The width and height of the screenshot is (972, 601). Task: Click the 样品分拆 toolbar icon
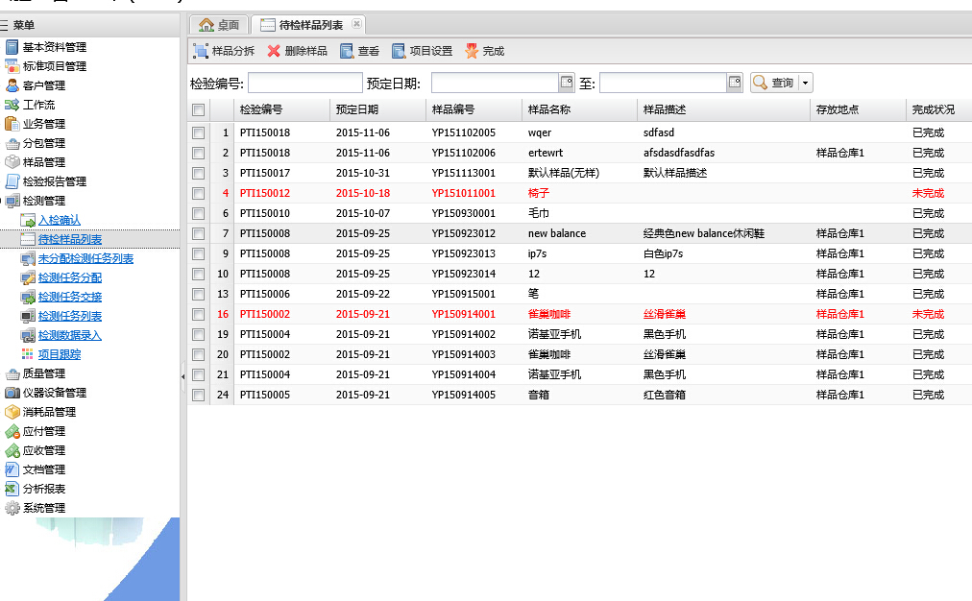(201, 51)
